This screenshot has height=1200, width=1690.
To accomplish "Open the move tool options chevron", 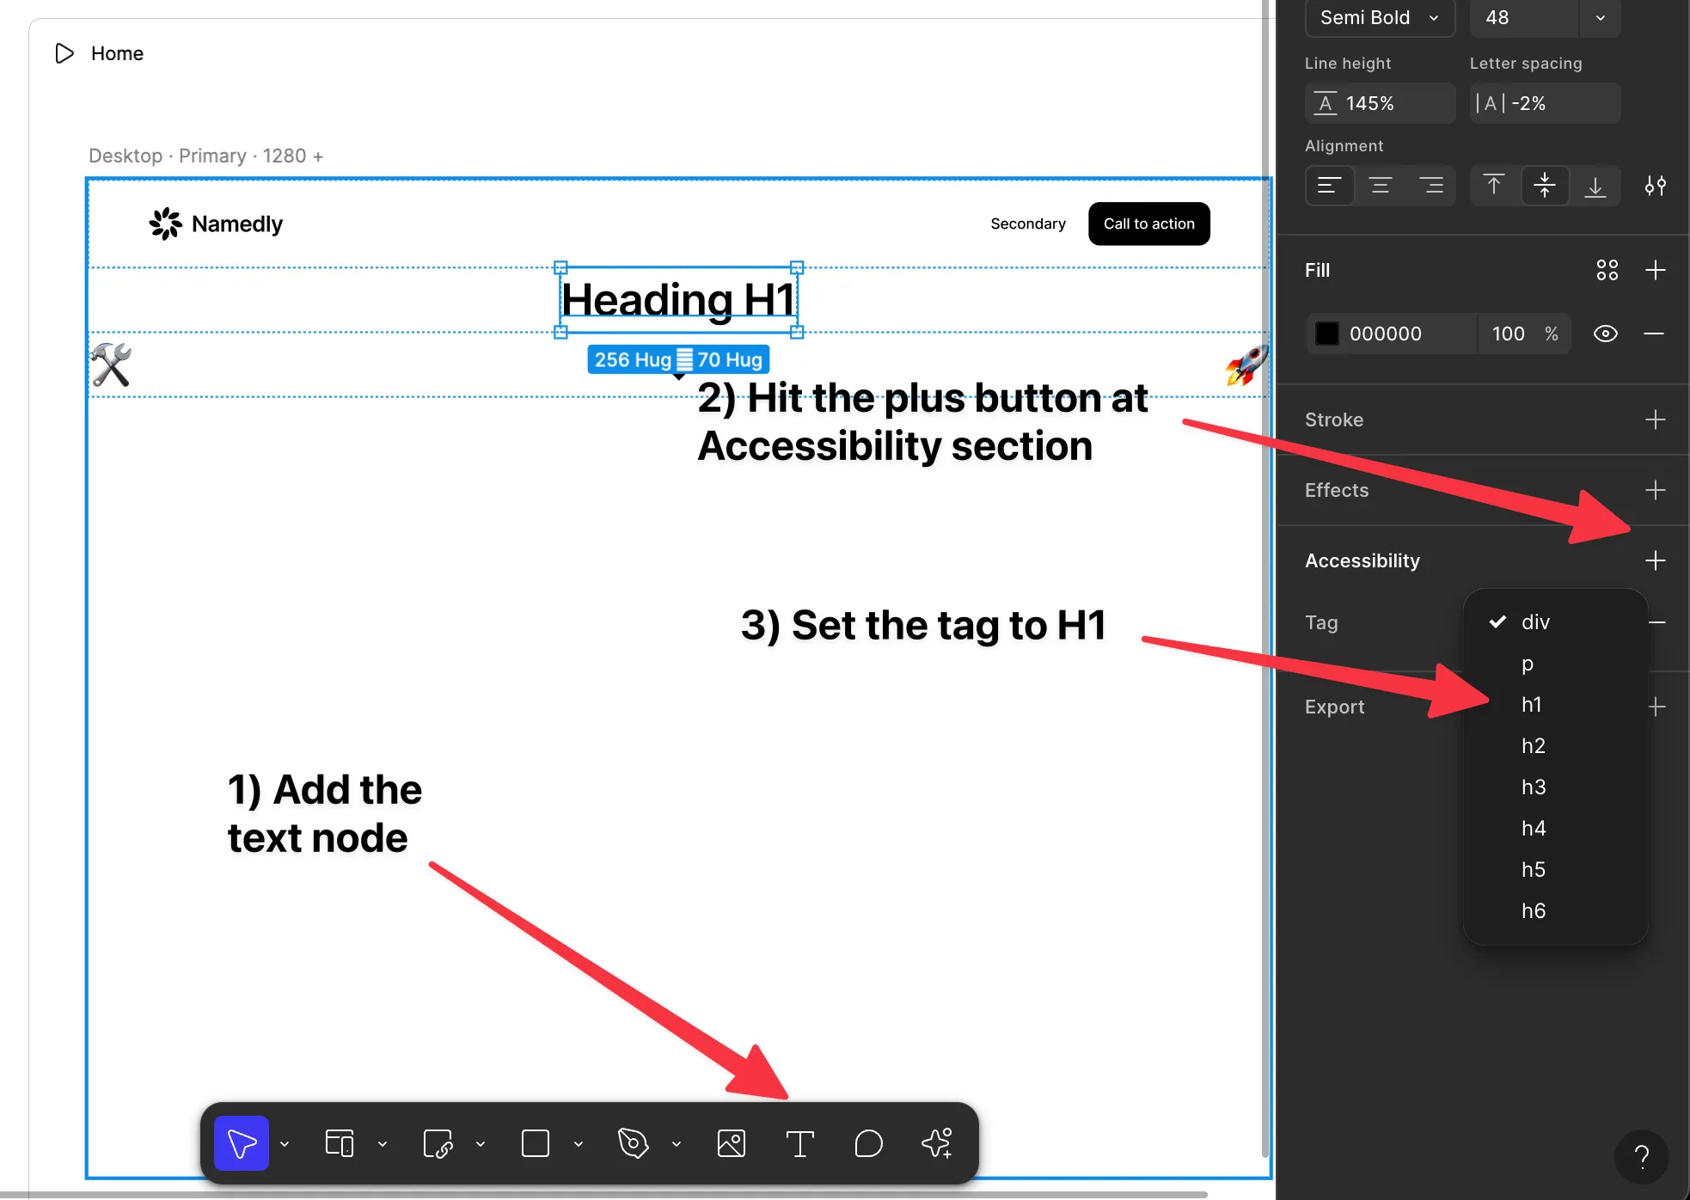I will [x=285, y=1144].
